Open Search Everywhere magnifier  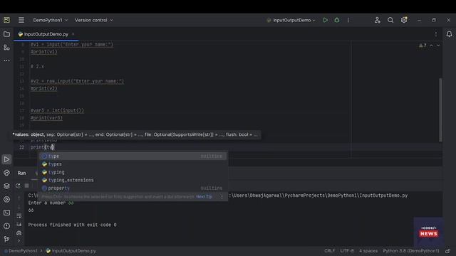pos(390,20)
